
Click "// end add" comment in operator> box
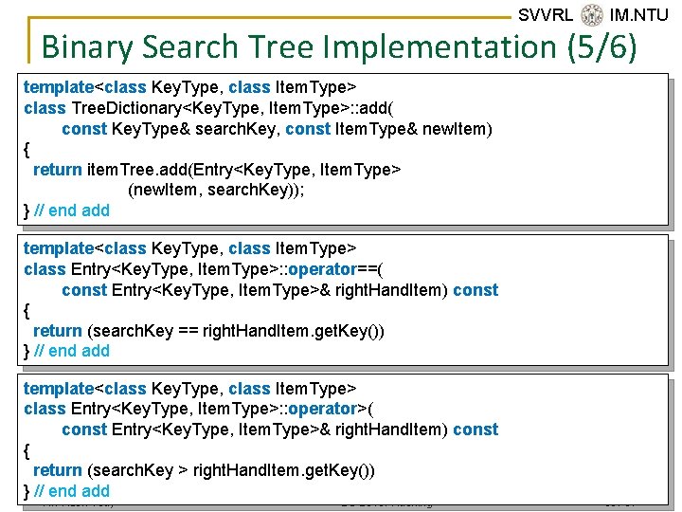click(x=72, y=491)
